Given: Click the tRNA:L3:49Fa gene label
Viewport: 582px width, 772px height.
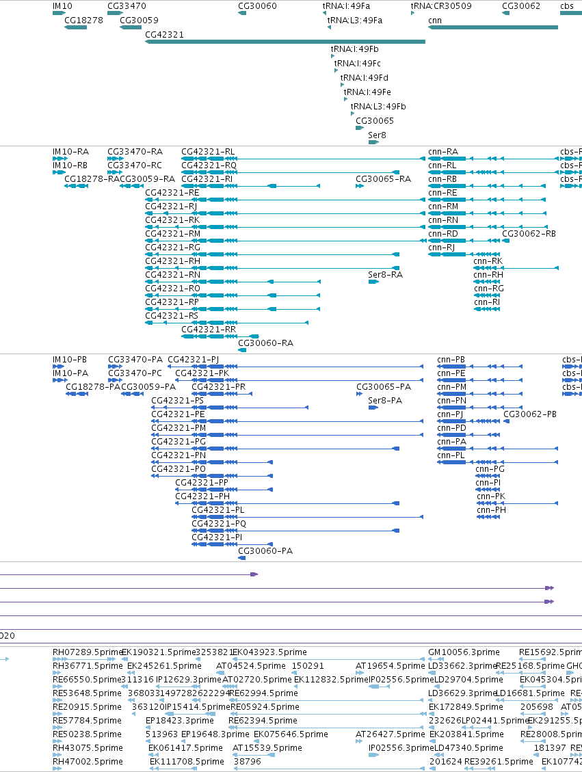Looking at the screenshot, I should (x=354, y=21).
